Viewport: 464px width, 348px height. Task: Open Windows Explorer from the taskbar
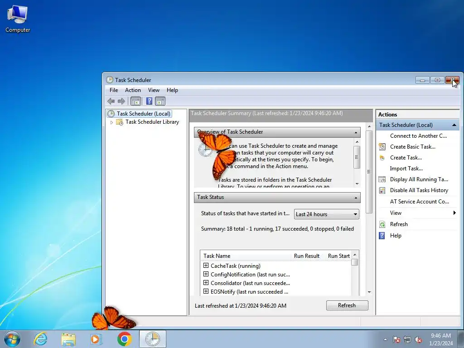tap(68, 339)
